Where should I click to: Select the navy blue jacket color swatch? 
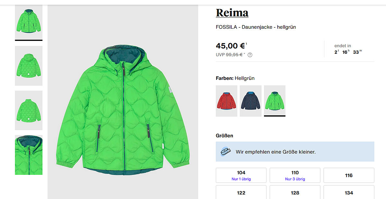(251, 101)
